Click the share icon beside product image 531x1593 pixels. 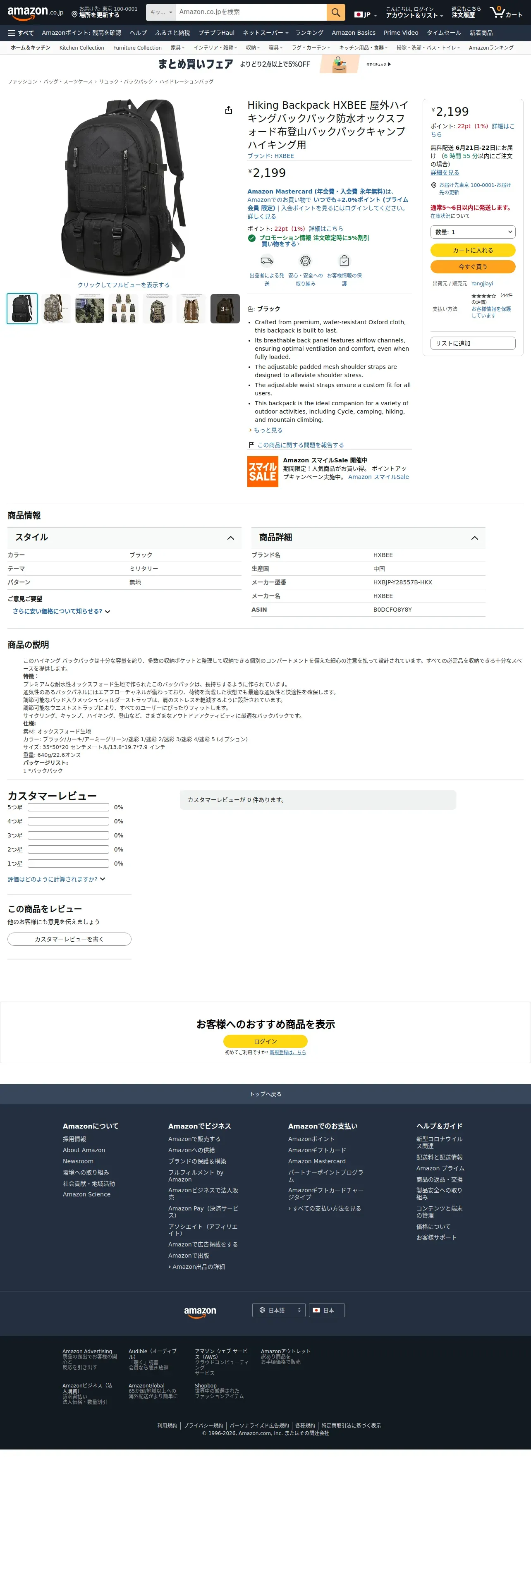229,110
